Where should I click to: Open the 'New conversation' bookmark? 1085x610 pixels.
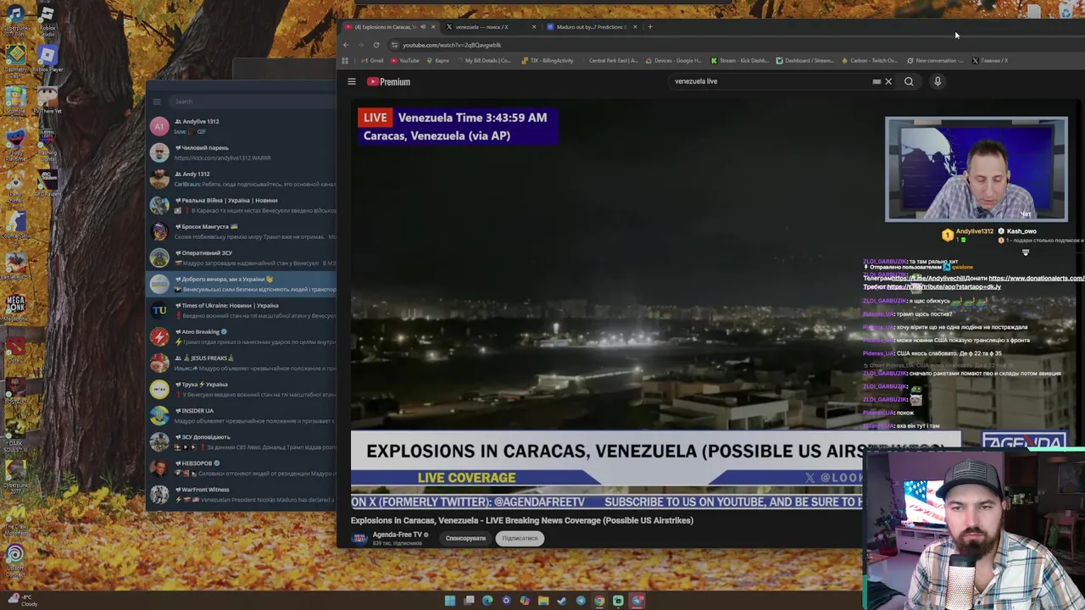[x=936, y=60]
